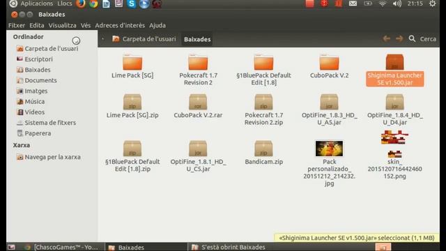446x251 pixels.
Task: Launch Firefox from the top panel
Action: pyautogui.click(x=81, y=3)
